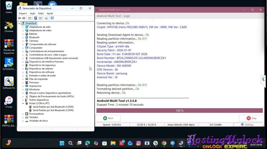Screen dimensions: 267x149
Task: Click the back arrow in Device Manager toolbar
Action: coord(19,18)
